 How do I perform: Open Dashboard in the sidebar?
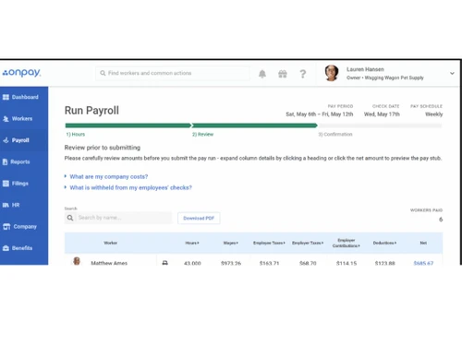click(x=24, y=97)
